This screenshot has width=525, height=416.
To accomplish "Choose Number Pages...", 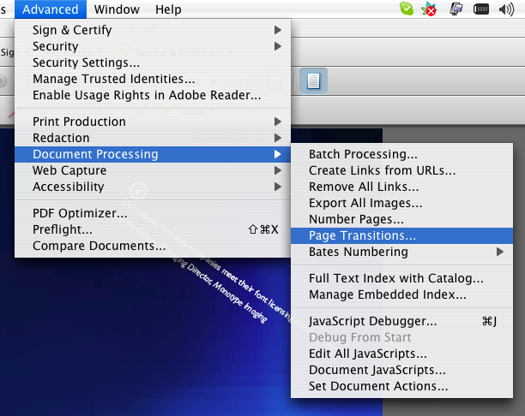I will [x=401, y=219].
